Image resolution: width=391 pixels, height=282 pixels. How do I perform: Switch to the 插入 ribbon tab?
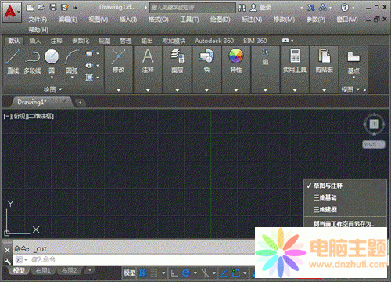(35, 41)
